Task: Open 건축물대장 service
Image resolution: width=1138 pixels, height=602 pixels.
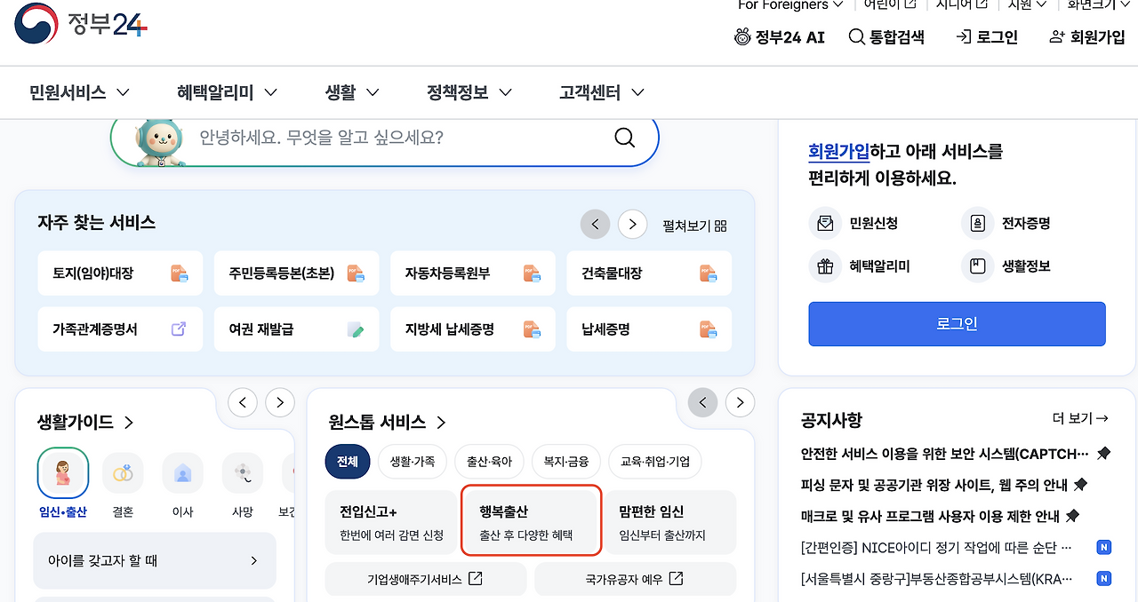Action: (x=649, y=273)
